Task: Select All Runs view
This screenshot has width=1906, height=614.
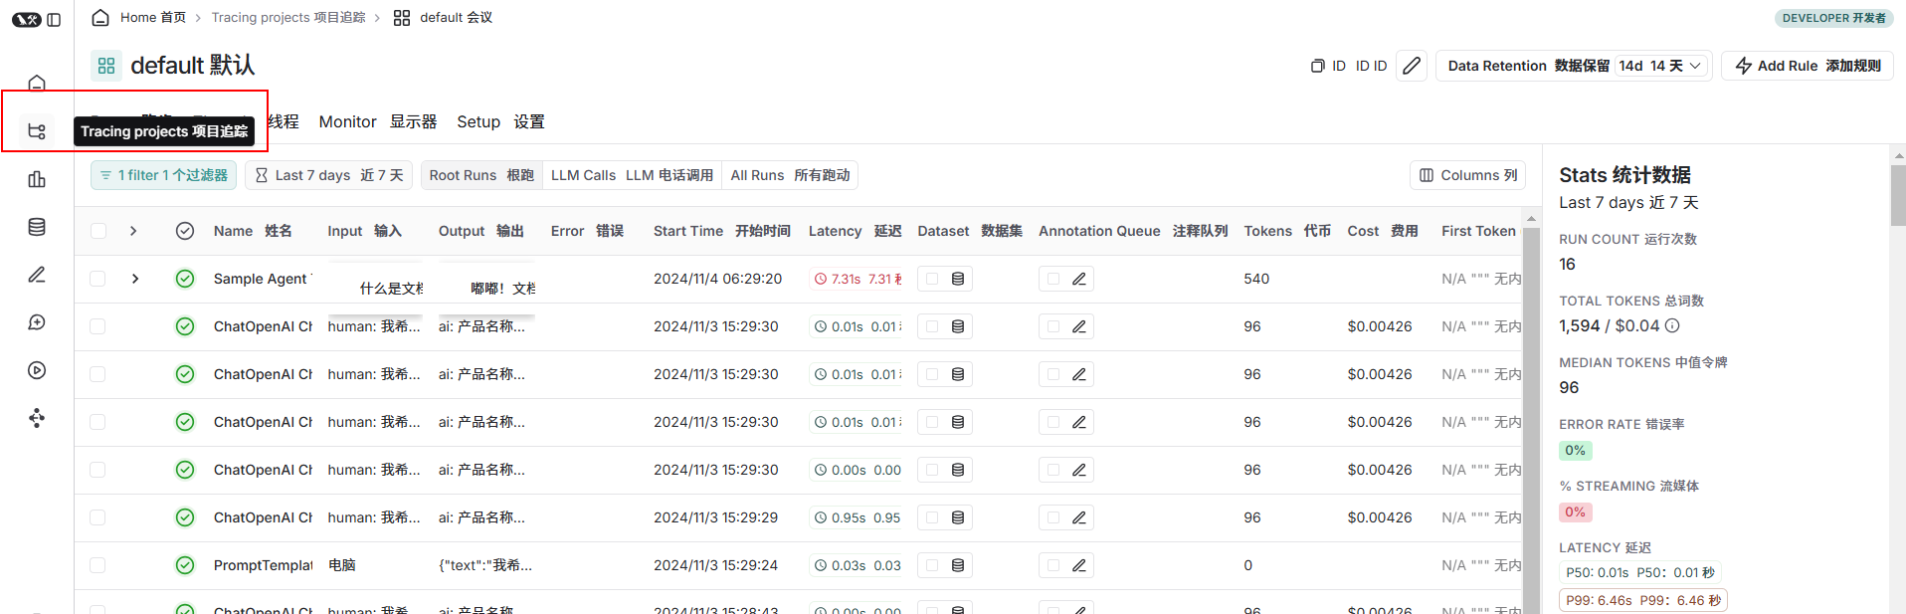Action: tap(790, 175)
